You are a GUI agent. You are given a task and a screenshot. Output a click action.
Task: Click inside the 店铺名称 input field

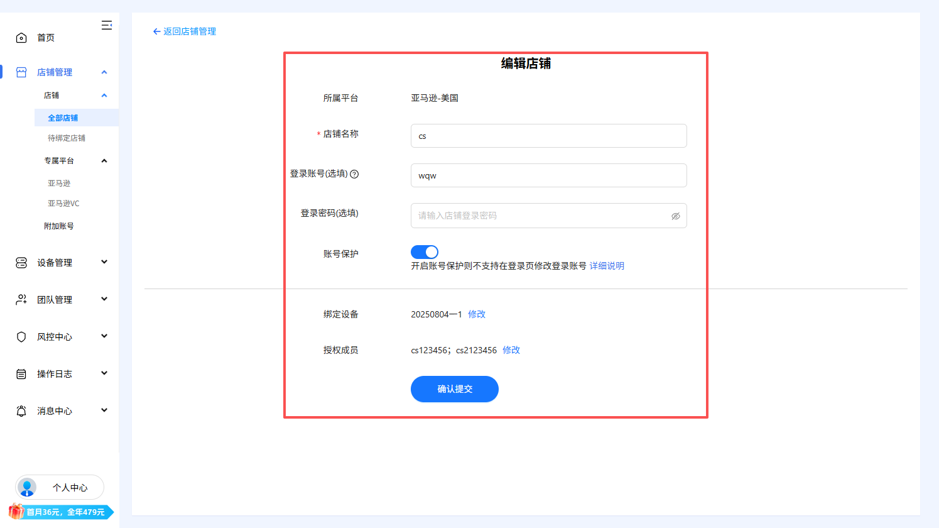548,136
